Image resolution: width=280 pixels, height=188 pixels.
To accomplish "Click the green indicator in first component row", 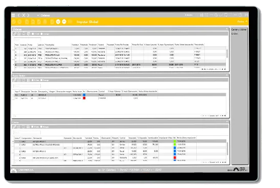I will (x=175, y=141).
